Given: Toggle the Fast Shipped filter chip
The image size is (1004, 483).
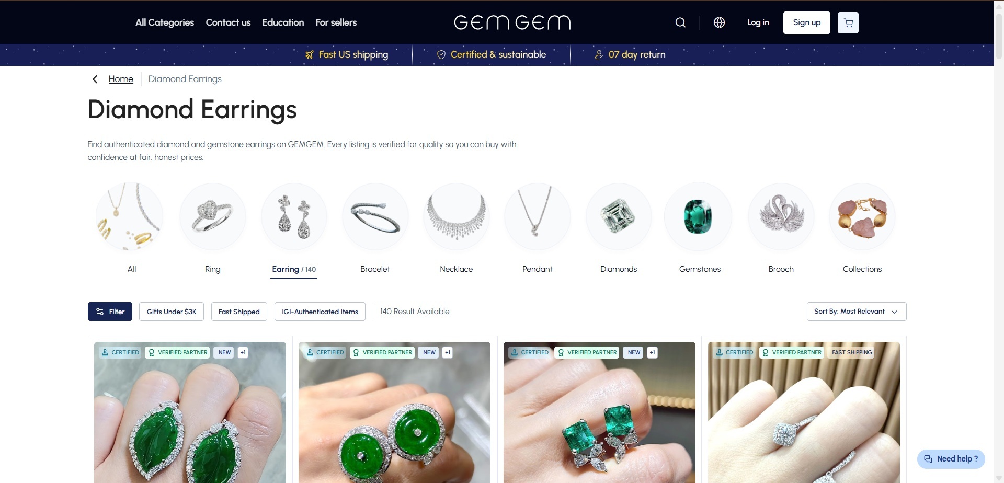Looking at the screenshot, I should 239,312.
